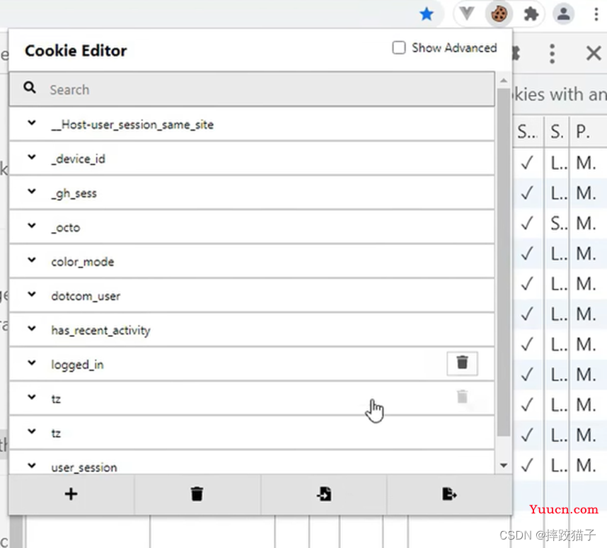Open Chrome's three-dot menu
The image size is (607, 548).
coord(596,14)
